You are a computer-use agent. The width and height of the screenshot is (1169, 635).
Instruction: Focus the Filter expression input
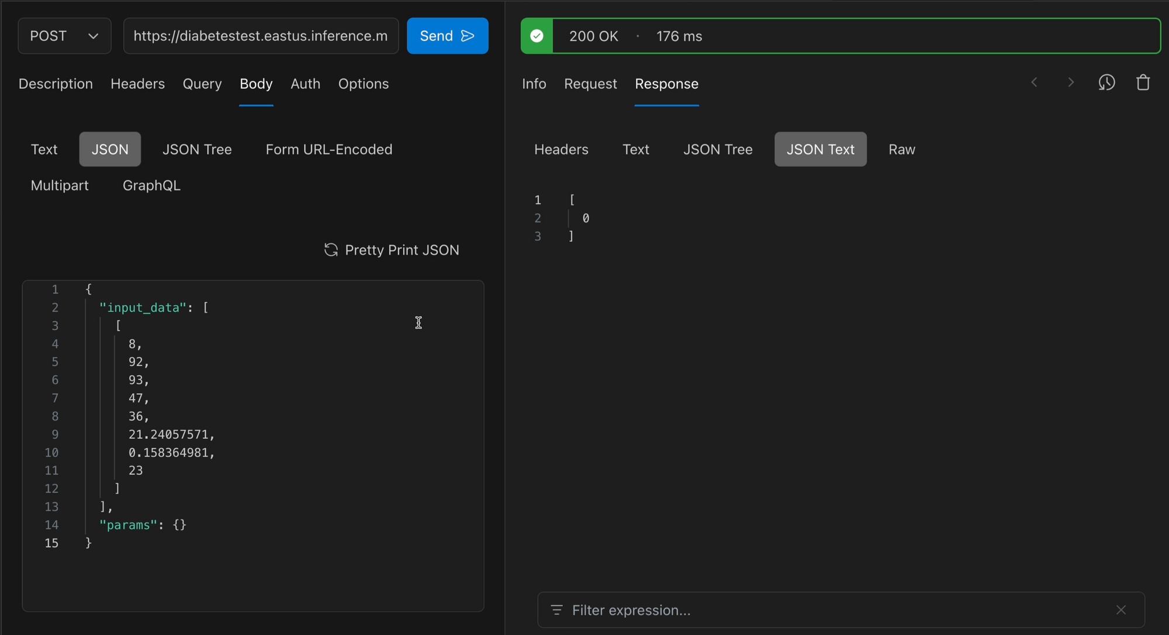pyautogui.click(x=836, y=610)
